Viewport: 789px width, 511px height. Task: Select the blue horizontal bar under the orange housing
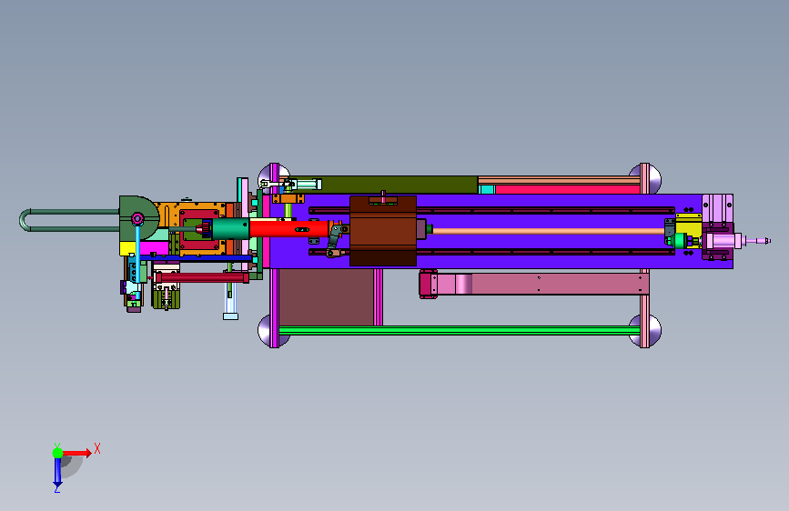coord(196,258)
